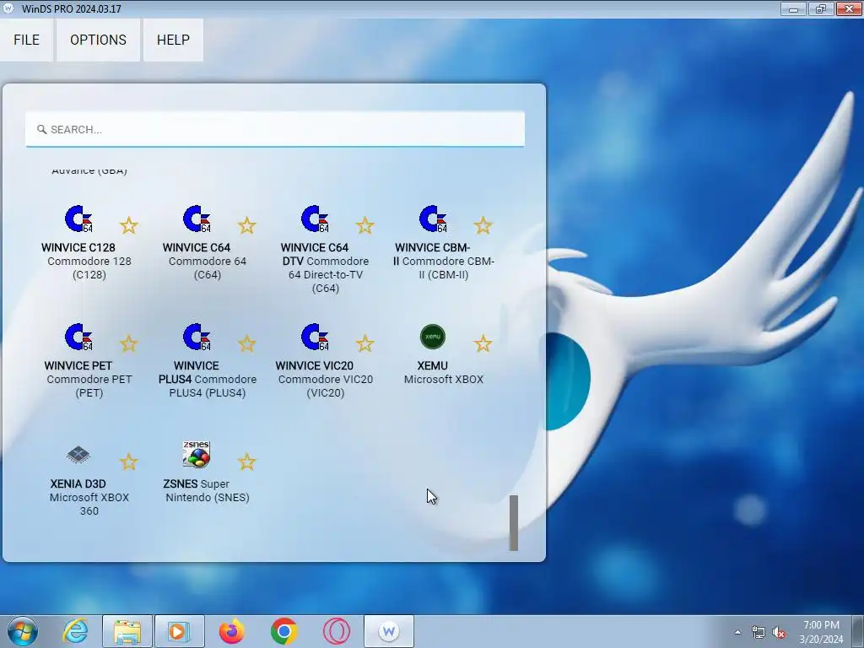Launch Firefox from the taskbar
The image size is (864, 648).
point(231,631)
